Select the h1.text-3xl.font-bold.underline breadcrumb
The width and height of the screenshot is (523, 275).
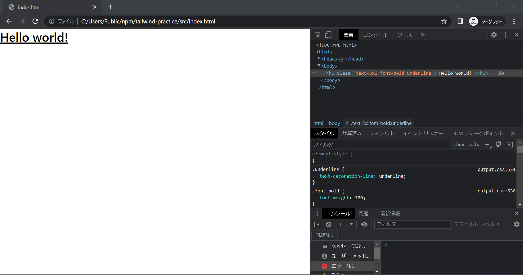(378, 123)
